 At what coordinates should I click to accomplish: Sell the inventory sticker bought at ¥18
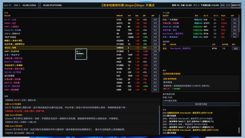[x=235, y=20]
